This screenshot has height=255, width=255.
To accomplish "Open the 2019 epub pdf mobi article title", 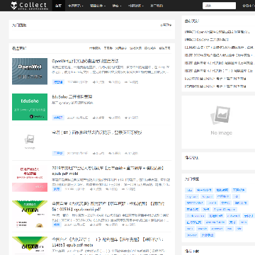I will click(108, 171).
